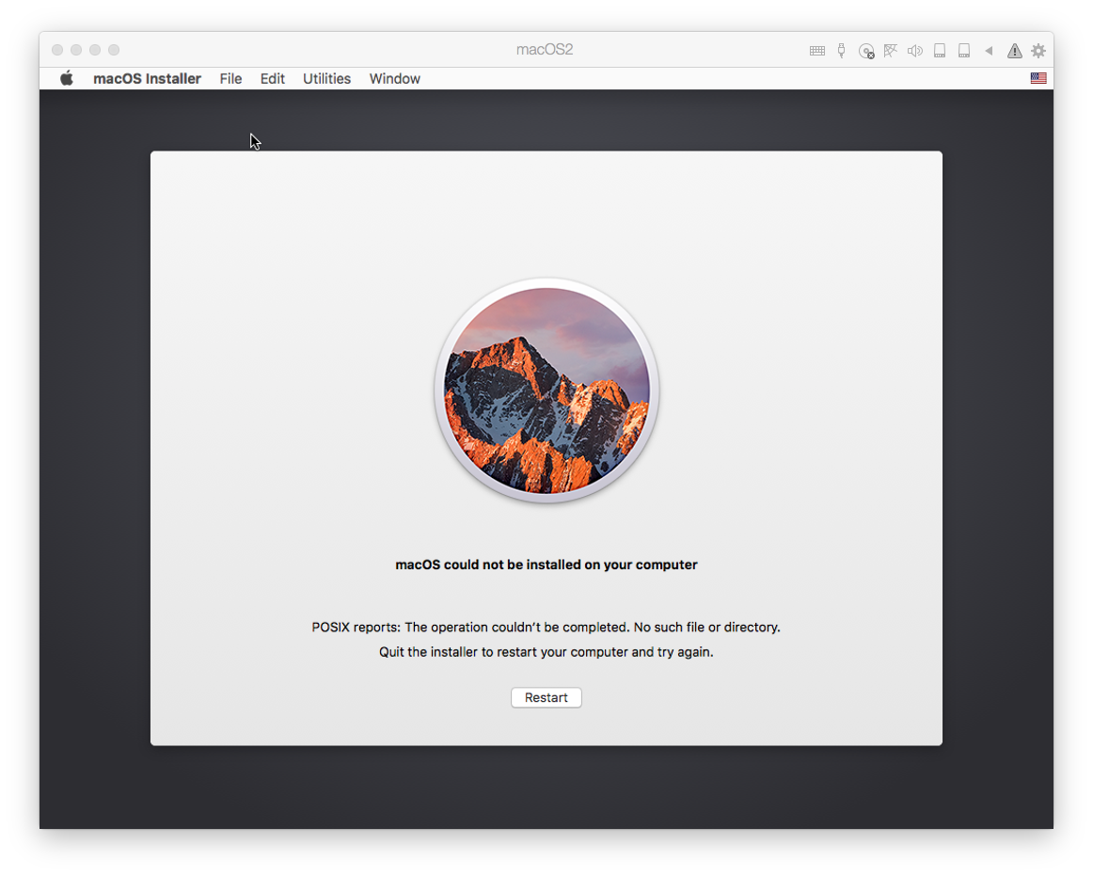Screen dimensions: 1093x876
Task: Open the Apple menu
Action: [67, 78]
